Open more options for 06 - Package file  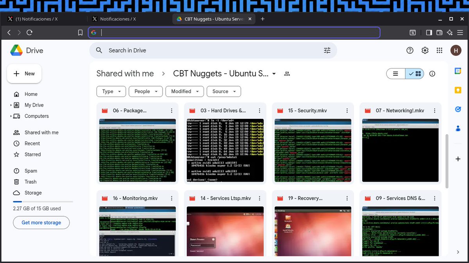172,111
